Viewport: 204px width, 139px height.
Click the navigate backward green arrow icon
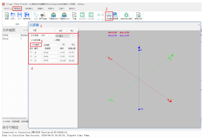point(82,15)
